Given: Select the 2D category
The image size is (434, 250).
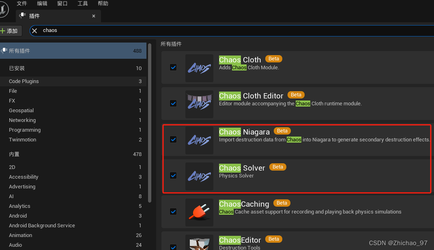Looking at the screenshot, I should (73, 167).
